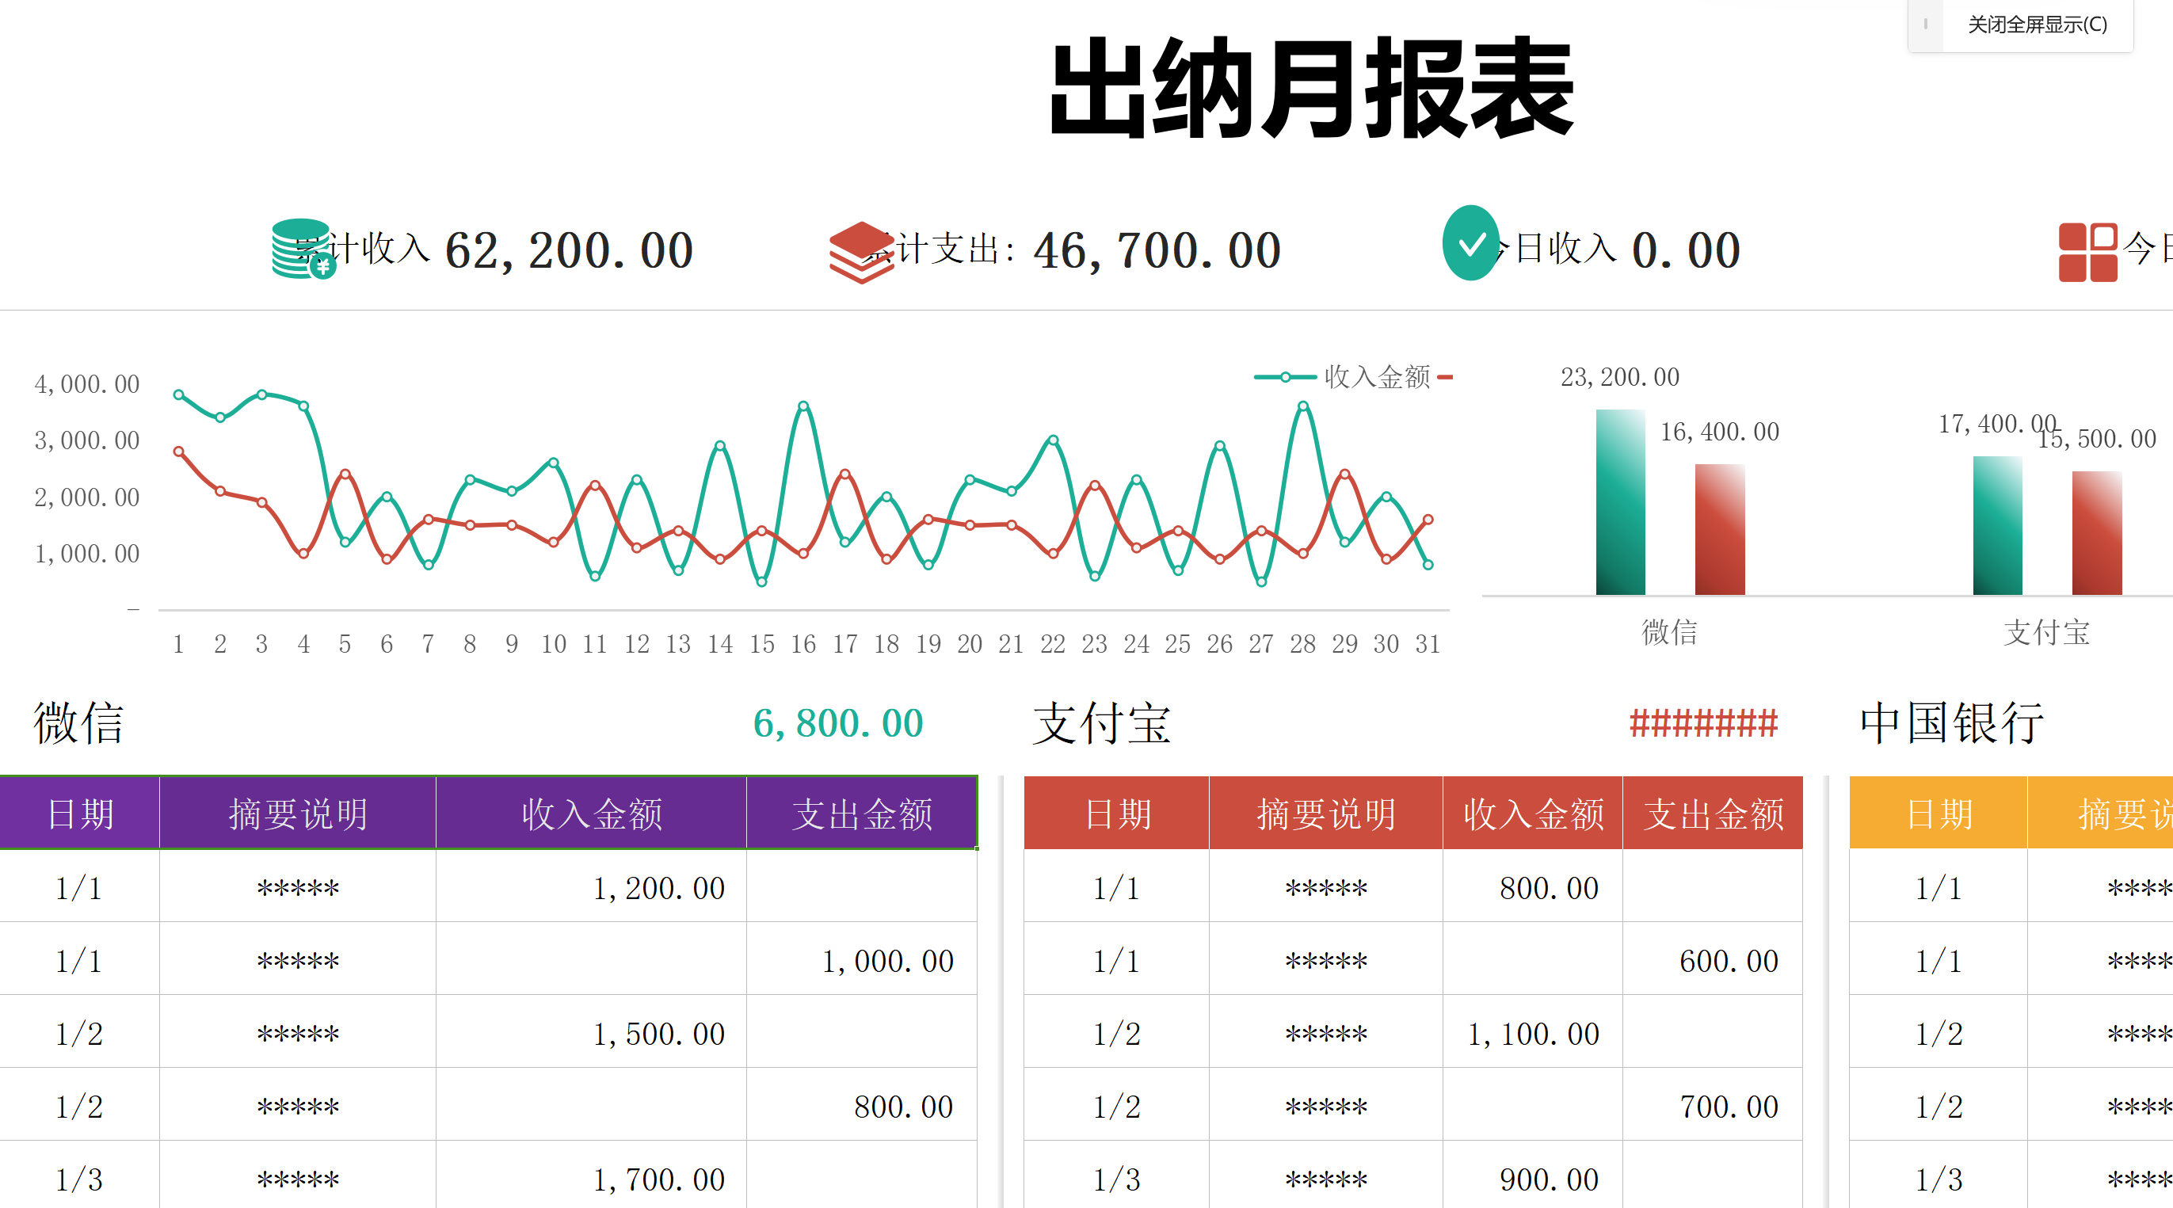Select the WeChat balance 6,800.00
The image size is (2173, 1208).
(837, 723)
